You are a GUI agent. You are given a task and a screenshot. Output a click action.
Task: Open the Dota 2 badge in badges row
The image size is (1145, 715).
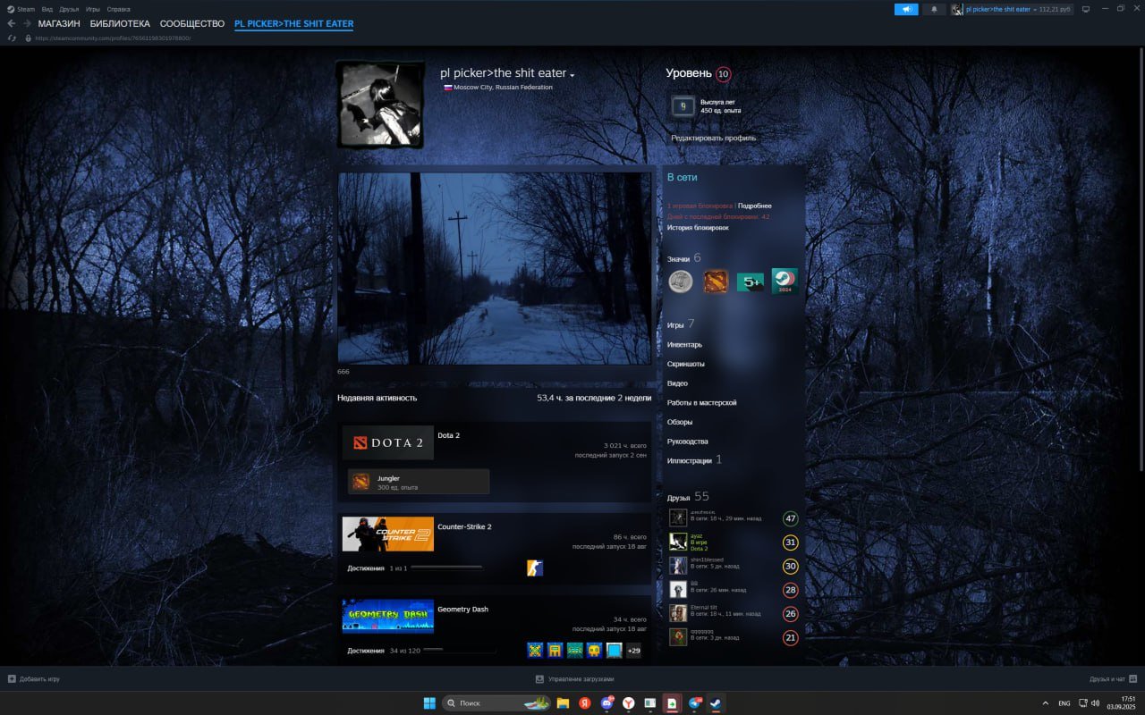pos(715,282)
